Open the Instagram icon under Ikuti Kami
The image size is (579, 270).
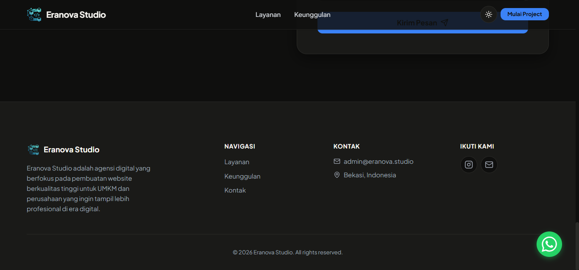469,165
